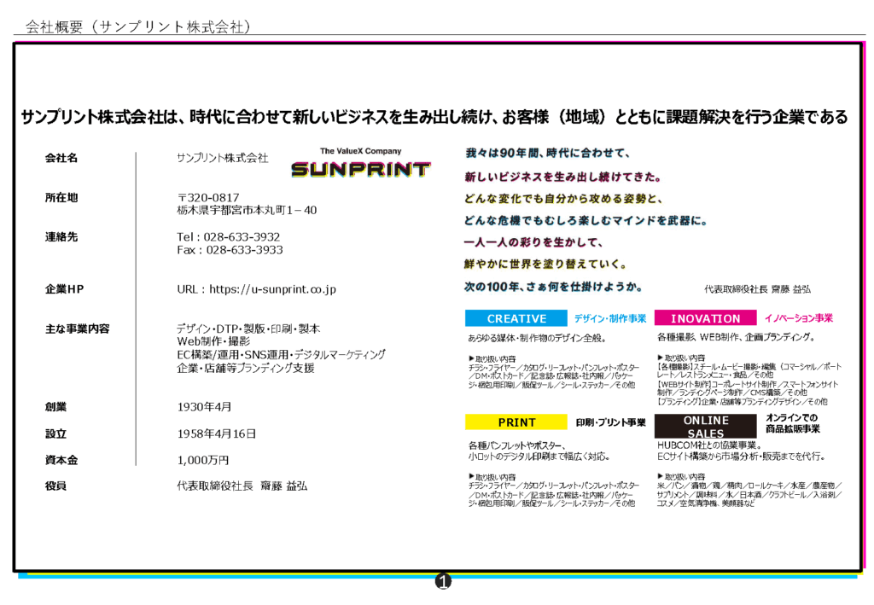
Task: Click the headline starting サンプリント株式会社は
Action: click(x=434, y=117)
